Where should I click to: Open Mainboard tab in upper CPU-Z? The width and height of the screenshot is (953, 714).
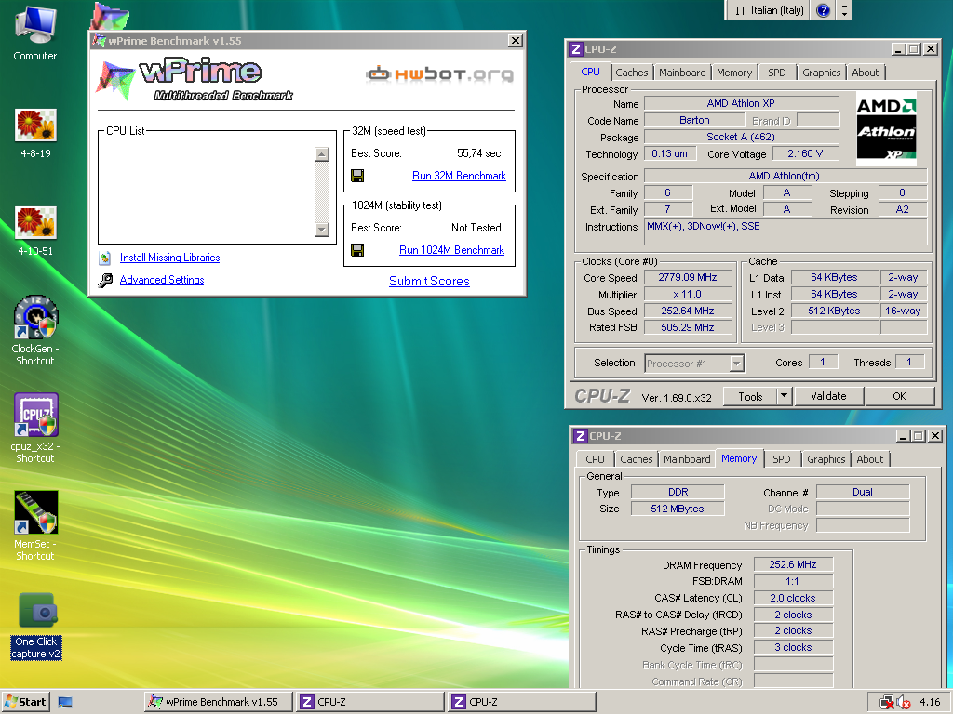click(x=682, y=73)
